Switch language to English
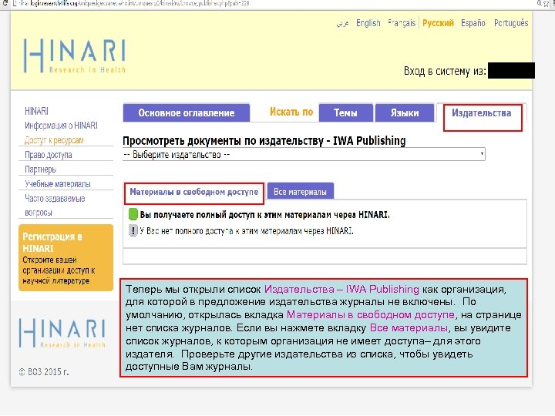Screen dimensions: 555x416 (368, 23)
